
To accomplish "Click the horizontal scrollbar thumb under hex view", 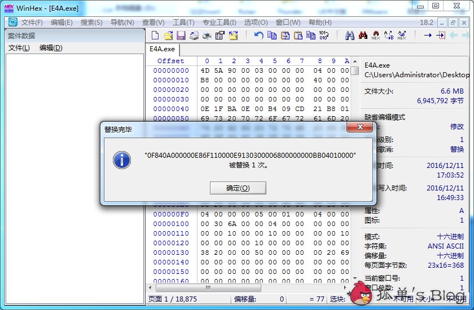I will point(208,287).
